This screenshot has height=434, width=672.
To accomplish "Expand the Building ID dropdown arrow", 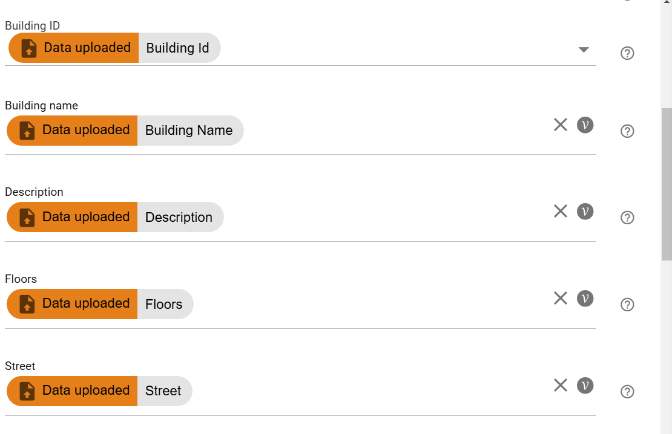I will click(584, 50).
